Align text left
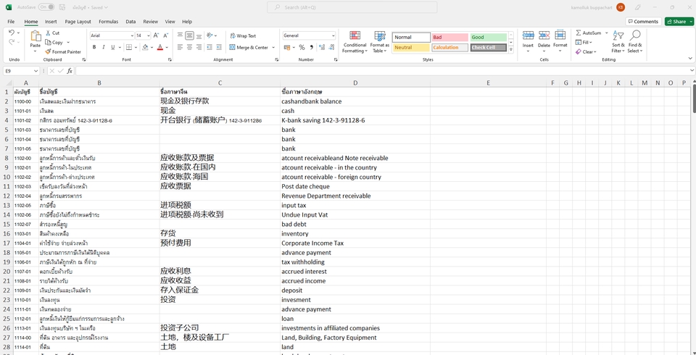696x355 pixels. tap(180, 47)
